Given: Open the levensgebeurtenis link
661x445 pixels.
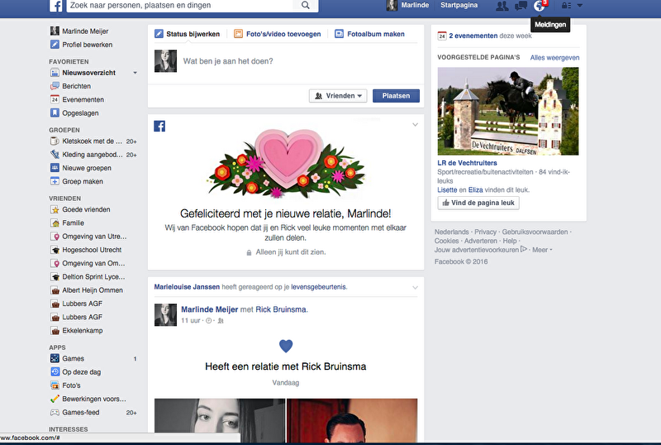Looking at the screenshot, I should click(319, 287).
